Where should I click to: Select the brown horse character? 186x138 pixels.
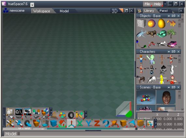(141, 79)
